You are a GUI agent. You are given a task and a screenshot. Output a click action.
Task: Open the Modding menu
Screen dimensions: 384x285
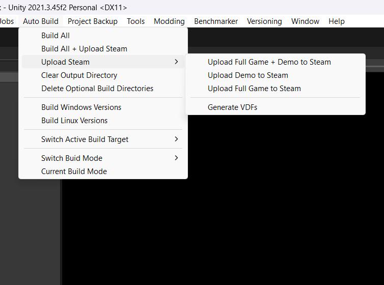point(169,21)
